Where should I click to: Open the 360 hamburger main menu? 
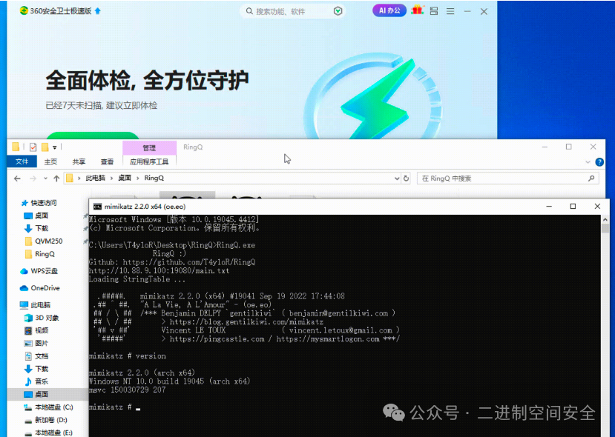tap(450, 11)
